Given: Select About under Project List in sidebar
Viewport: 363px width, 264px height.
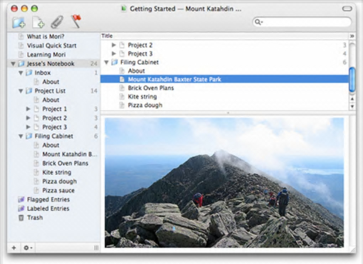Looking at the screenshot, I should point(51,100).
